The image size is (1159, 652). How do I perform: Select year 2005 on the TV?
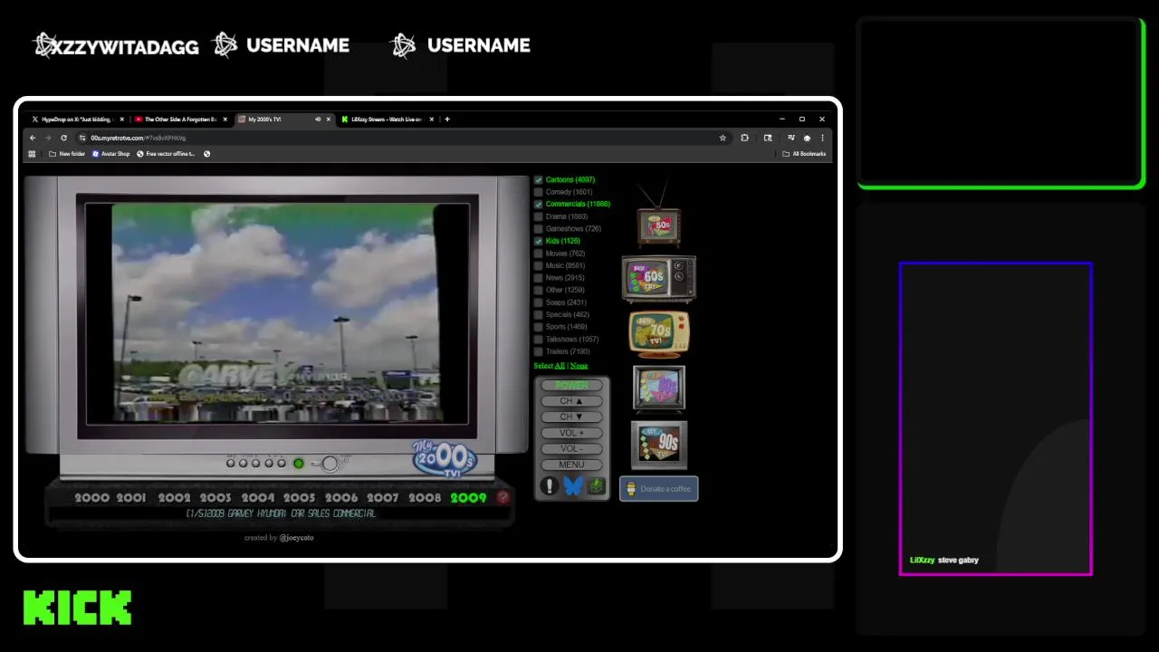299,497
